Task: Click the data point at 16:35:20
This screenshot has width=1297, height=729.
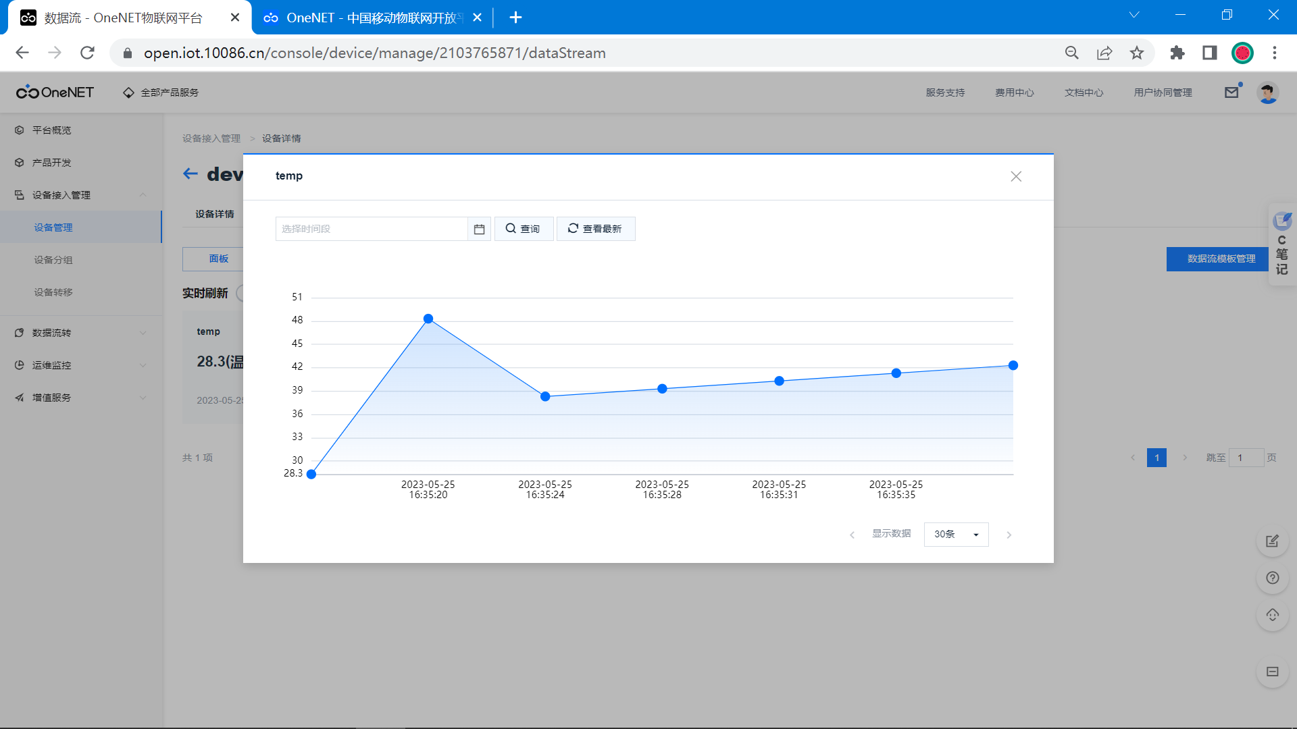Action: click(428, 319)
